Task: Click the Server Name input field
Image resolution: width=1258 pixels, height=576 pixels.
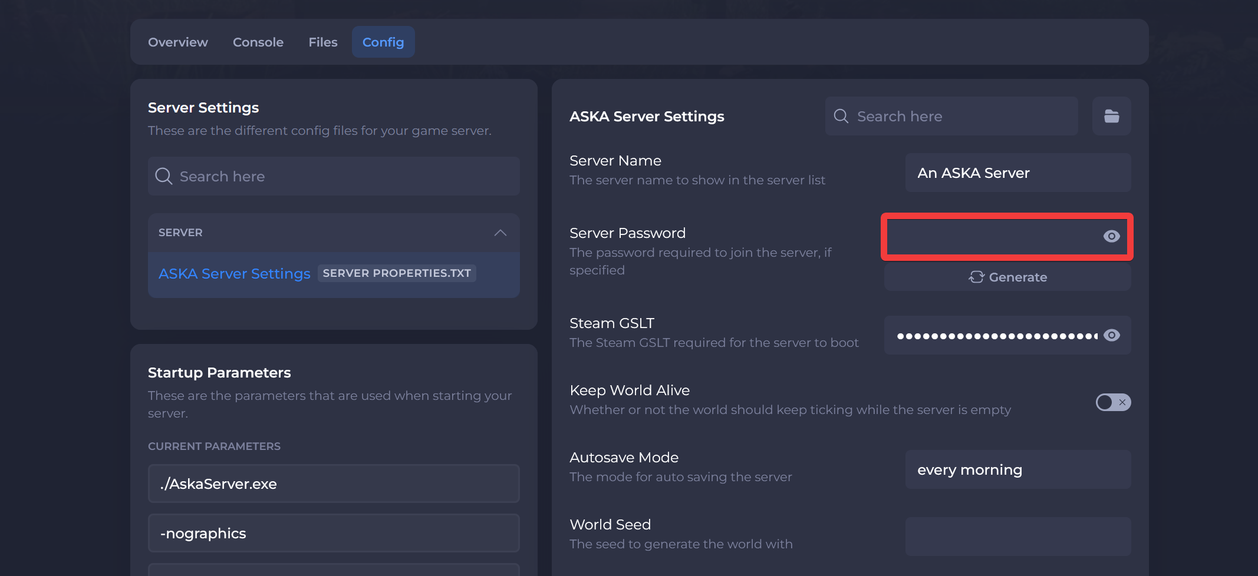Action: 1018,173
